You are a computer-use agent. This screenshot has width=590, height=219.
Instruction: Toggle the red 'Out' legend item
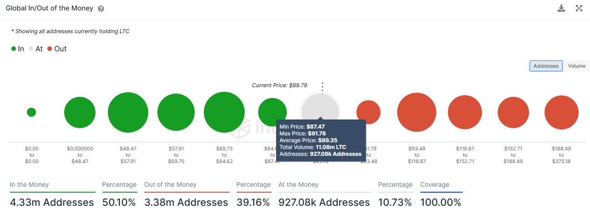pyautogui.click(x=57, y=49)
